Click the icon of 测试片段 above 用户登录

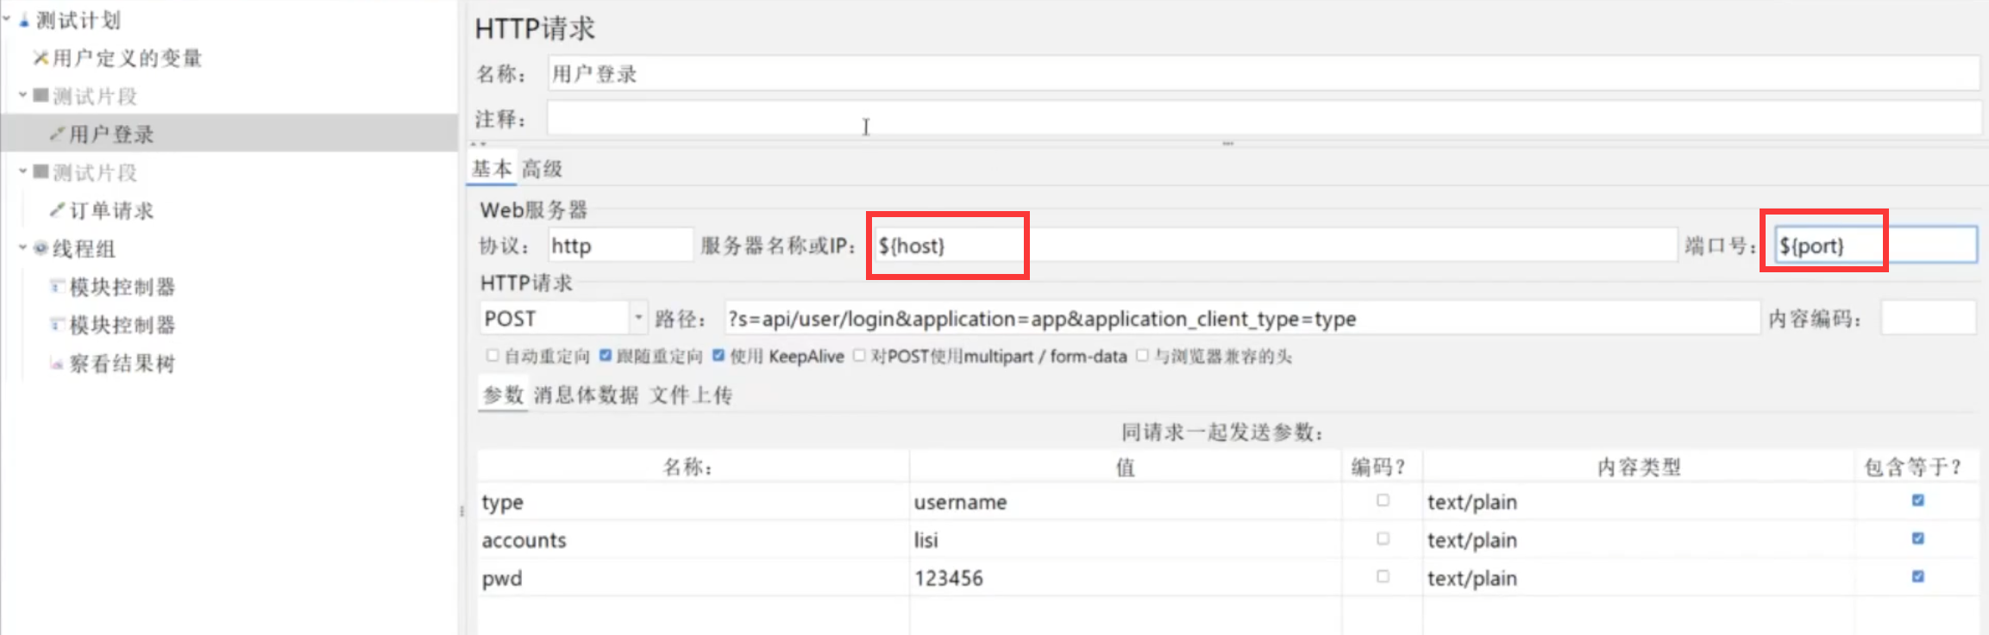coord(41,96)
